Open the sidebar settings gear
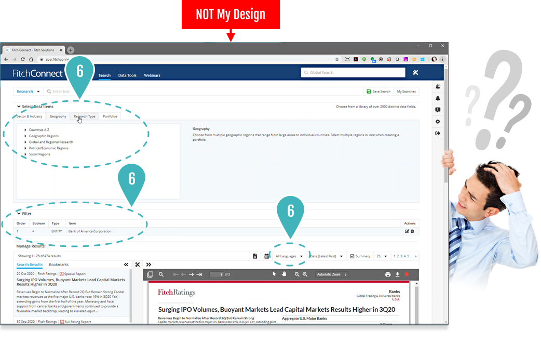 438,122
